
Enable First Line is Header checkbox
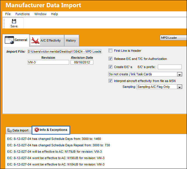(x=110, y=51)
